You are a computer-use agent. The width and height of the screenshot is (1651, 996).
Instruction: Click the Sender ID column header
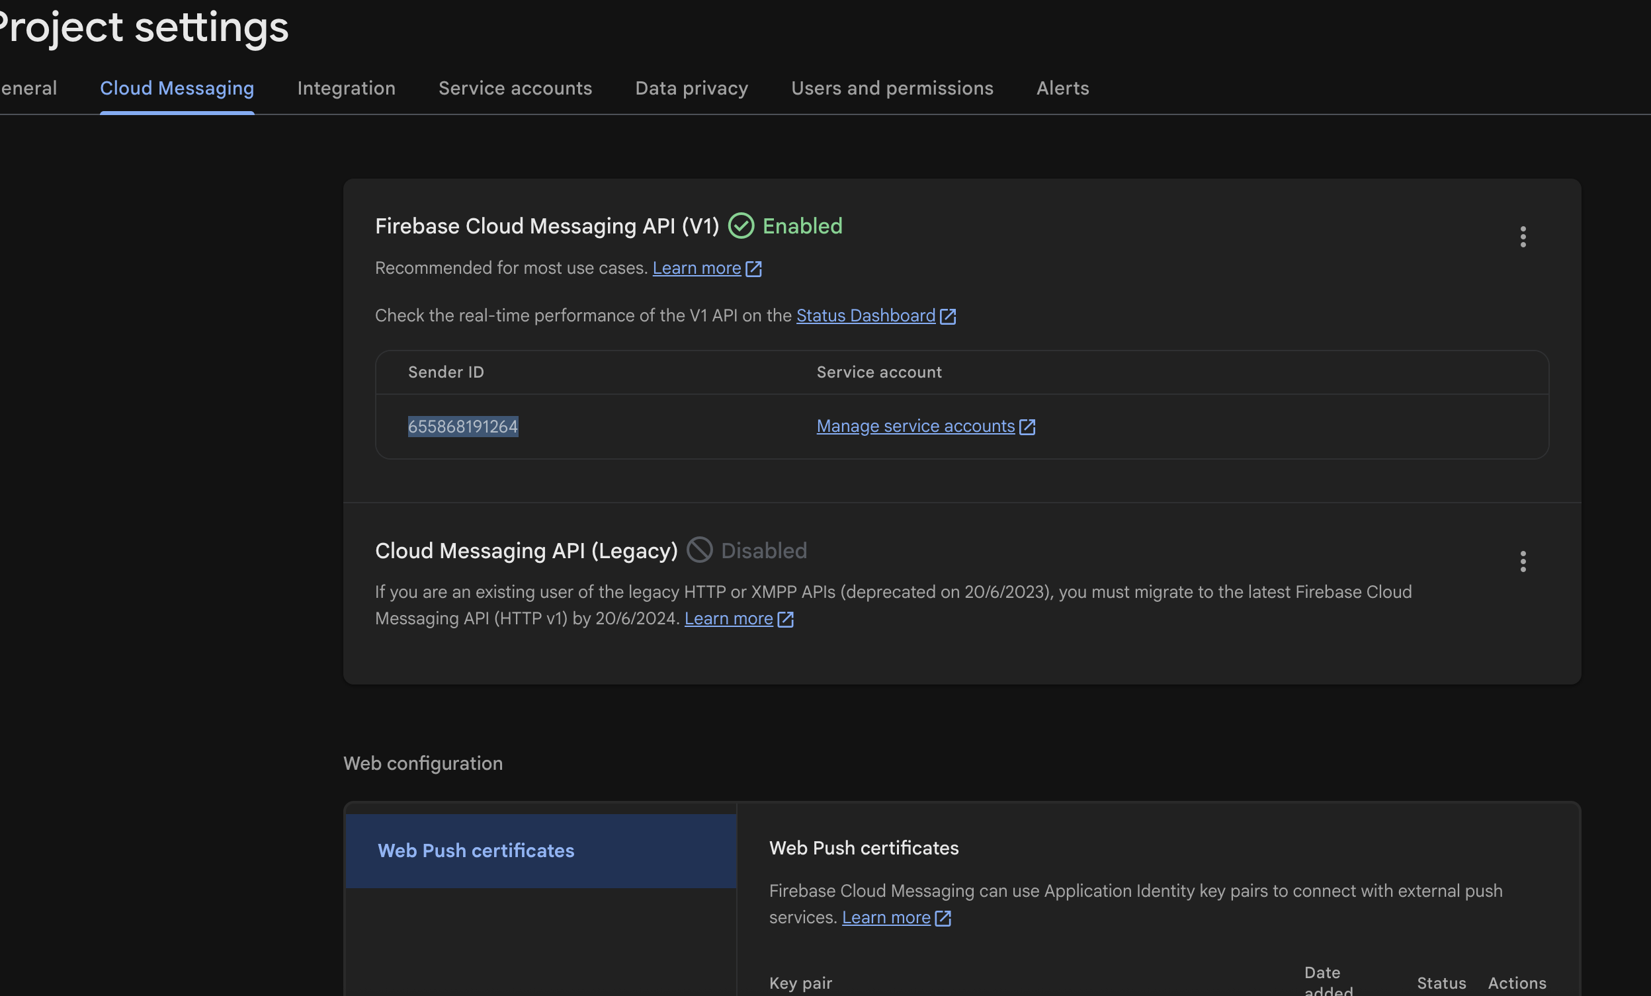tap(446, 372)
